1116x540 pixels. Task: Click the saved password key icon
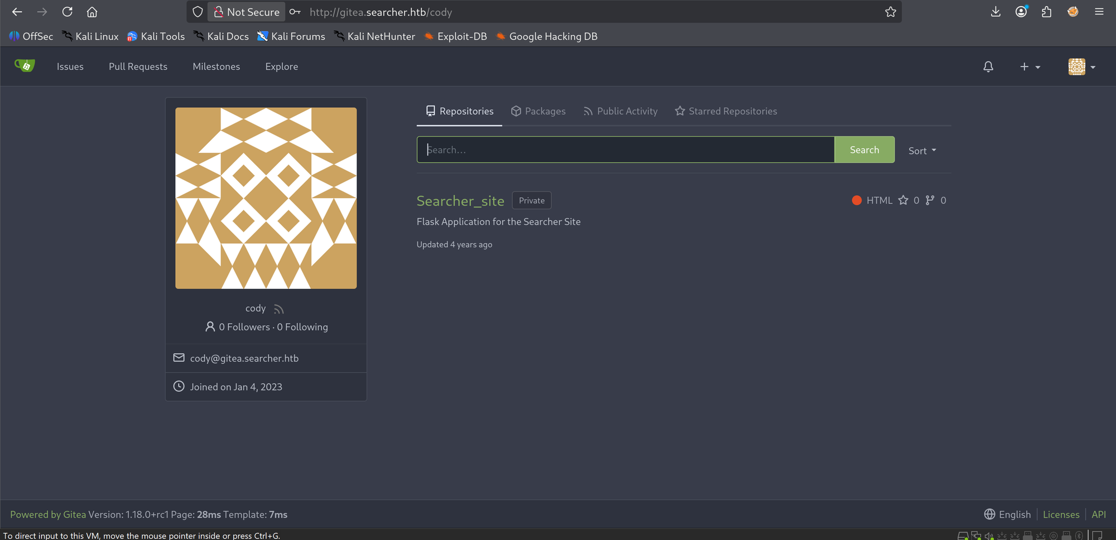(295, 12)
